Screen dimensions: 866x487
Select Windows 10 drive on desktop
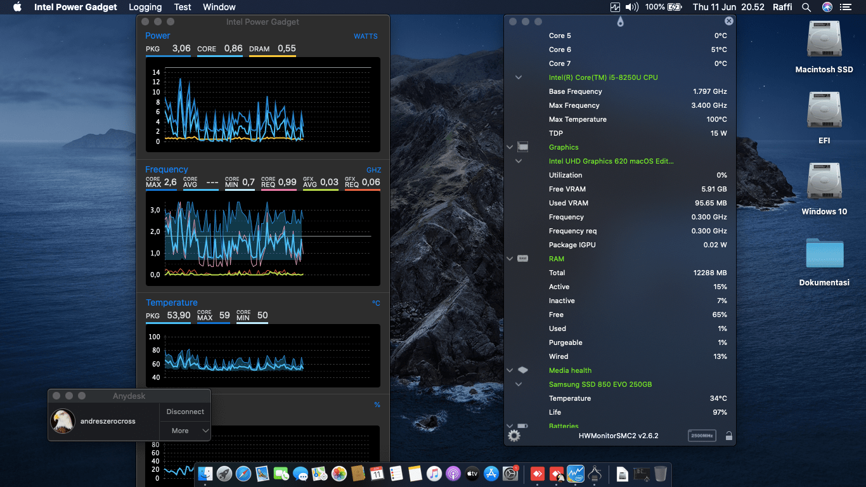824,190
